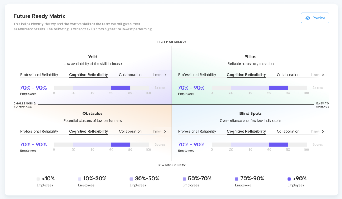The image size is (342, 199).
Task: Click the Preview button with eye icon
Action: (315, 18)
